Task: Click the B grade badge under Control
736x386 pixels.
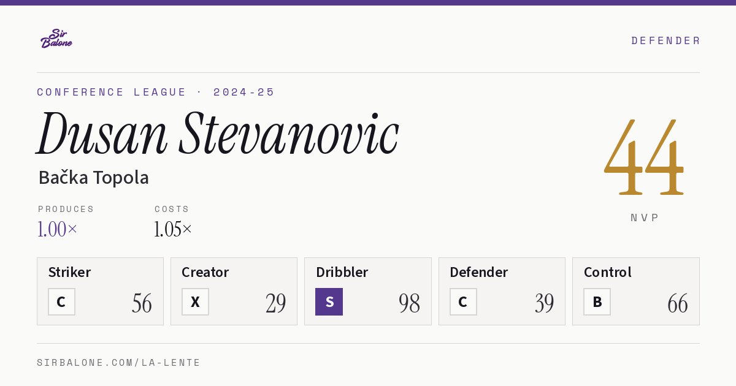Action: (x=597, y=301)
